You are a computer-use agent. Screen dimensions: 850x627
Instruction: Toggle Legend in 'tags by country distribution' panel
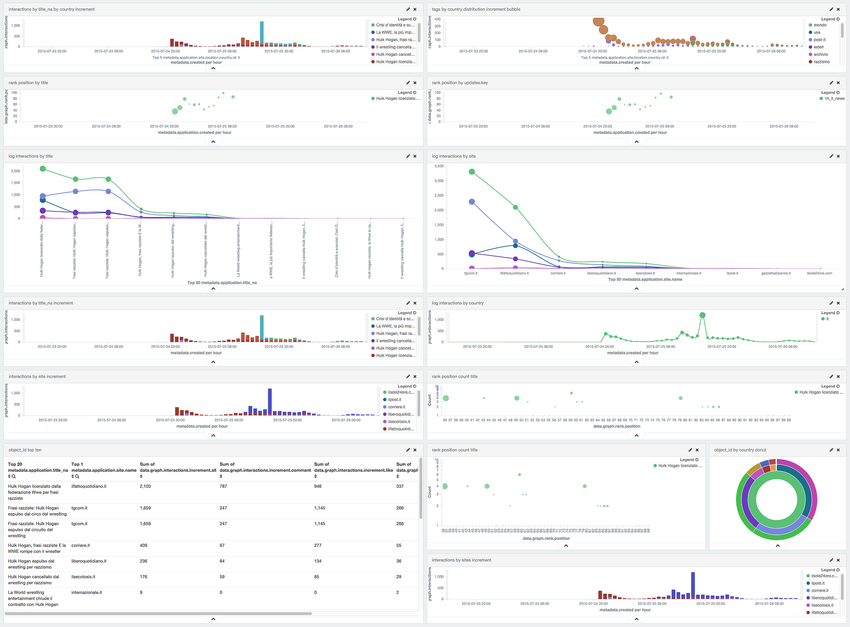coord(830,19)
